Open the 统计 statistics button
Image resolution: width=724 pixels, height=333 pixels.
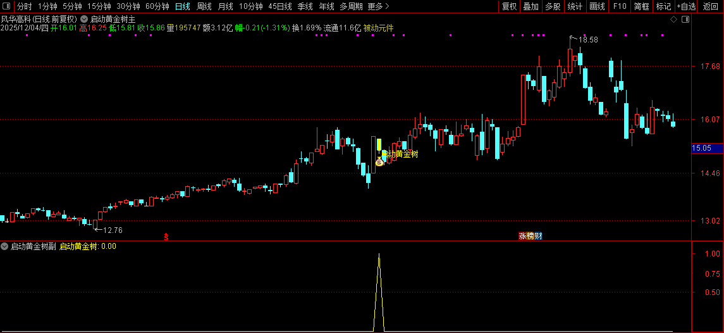[575, 6]
